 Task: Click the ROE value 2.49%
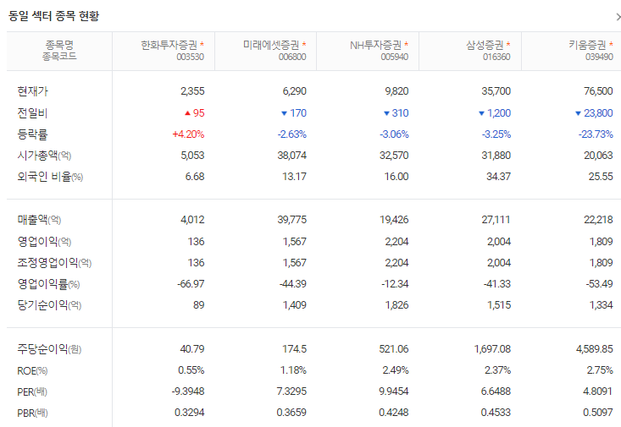396,370
